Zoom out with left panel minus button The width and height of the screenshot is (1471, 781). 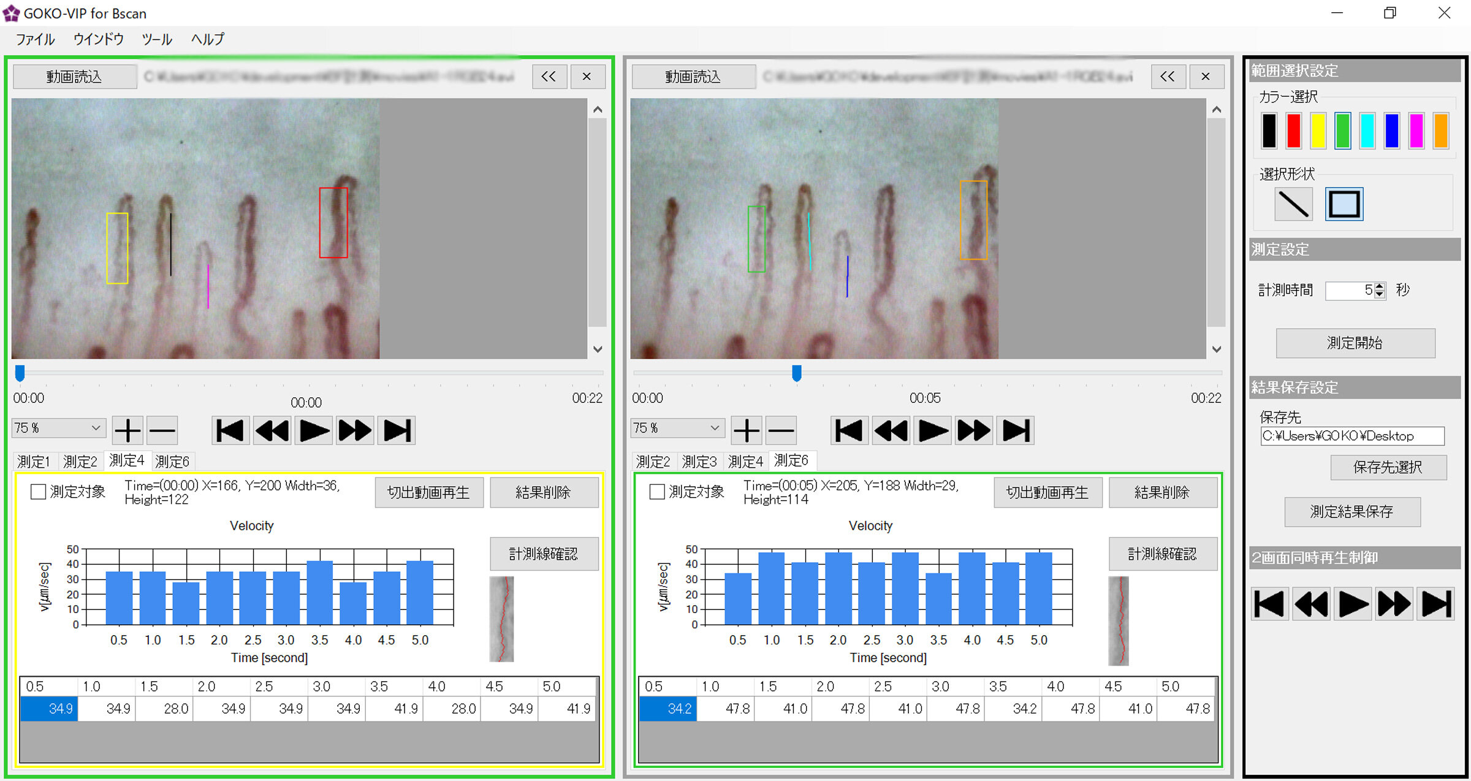coord(162,430)
